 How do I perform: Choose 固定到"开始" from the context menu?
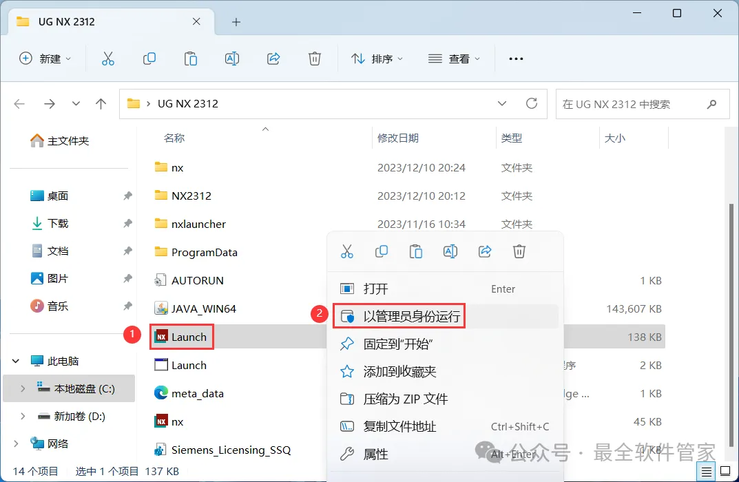point(446,344)
